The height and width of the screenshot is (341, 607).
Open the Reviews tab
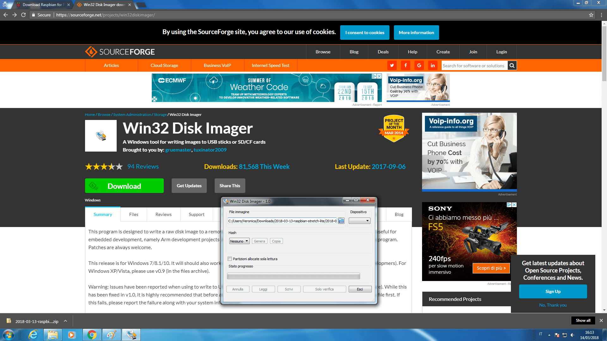point(163,214)
